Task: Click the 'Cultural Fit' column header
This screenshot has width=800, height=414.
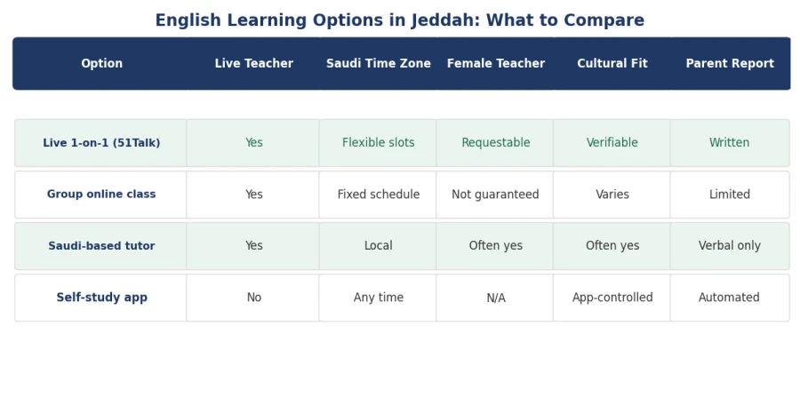Action: click(x=612, y=63)
